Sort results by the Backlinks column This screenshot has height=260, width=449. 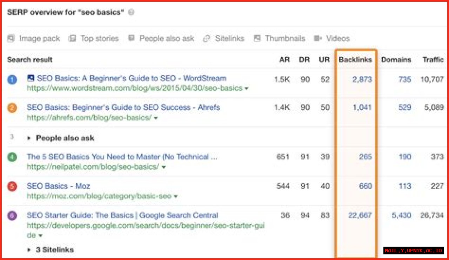355,59
